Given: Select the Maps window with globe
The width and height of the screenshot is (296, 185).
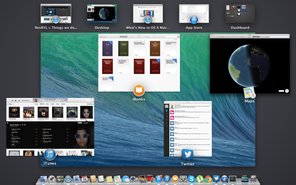Looking at the screenshot, I should [x=250, y=64].
